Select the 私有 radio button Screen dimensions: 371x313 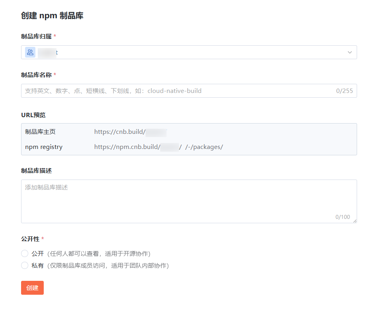point(25,266)
